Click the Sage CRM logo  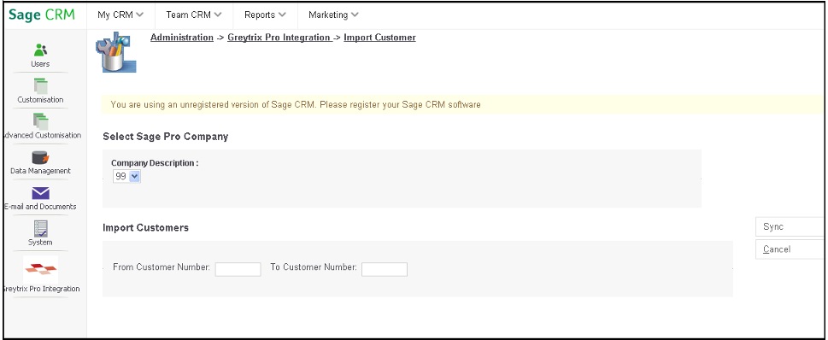click(42, 15)
